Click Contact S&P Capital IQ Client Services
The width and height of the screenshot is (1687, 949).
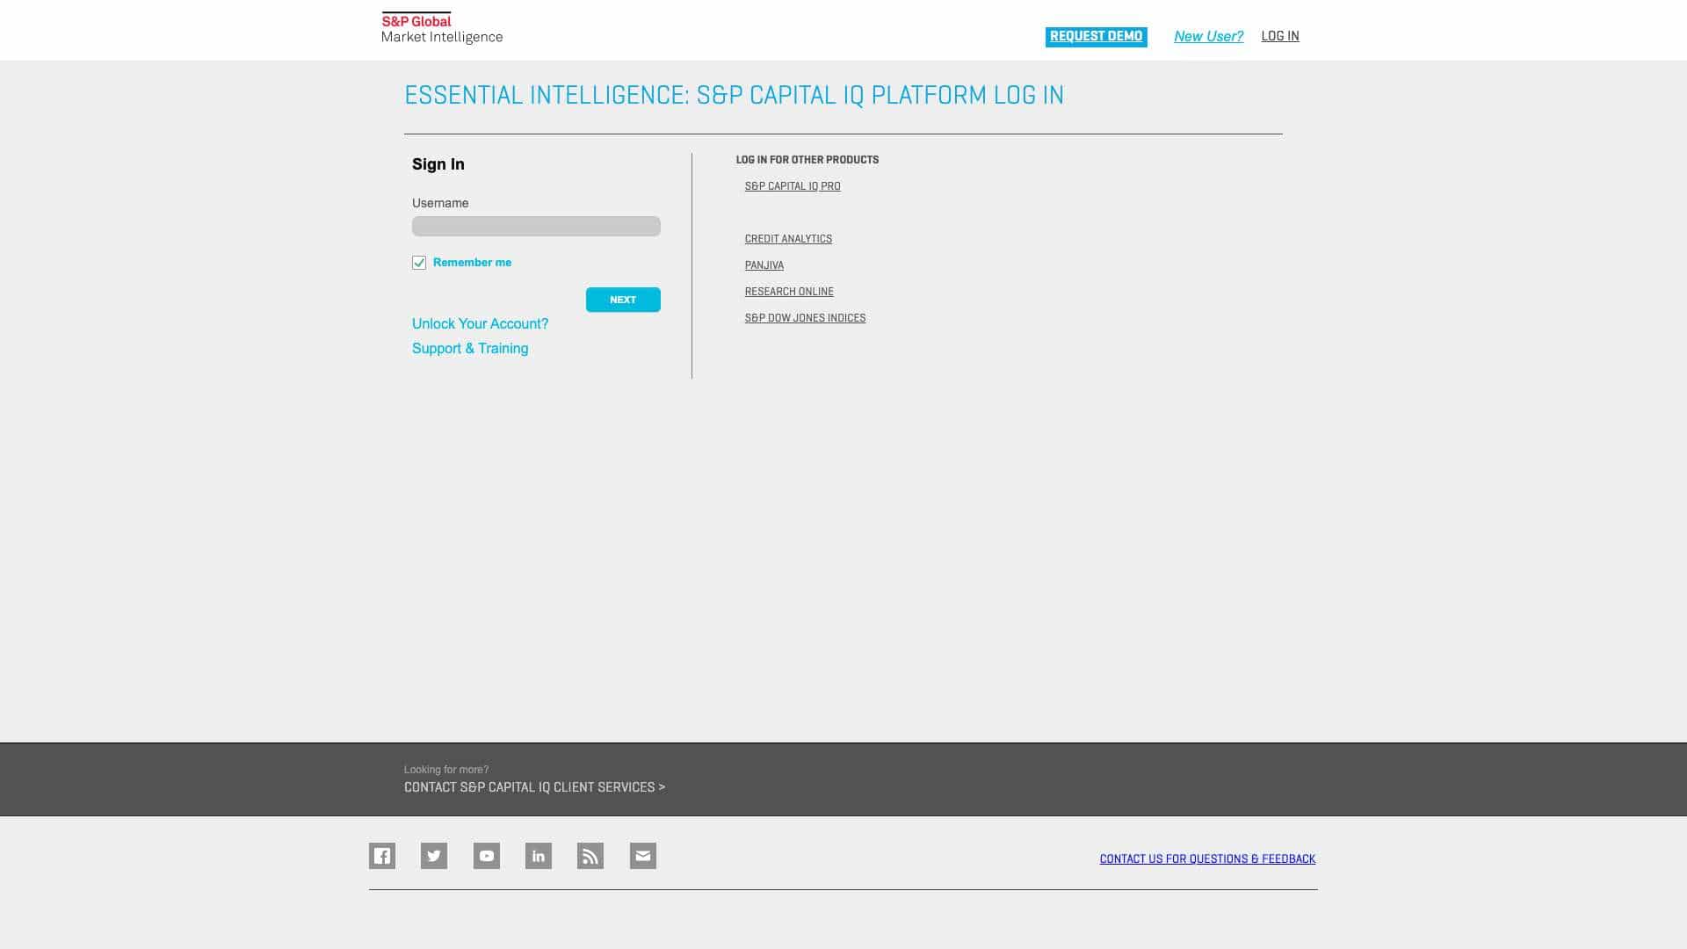[x=534, y=787]
